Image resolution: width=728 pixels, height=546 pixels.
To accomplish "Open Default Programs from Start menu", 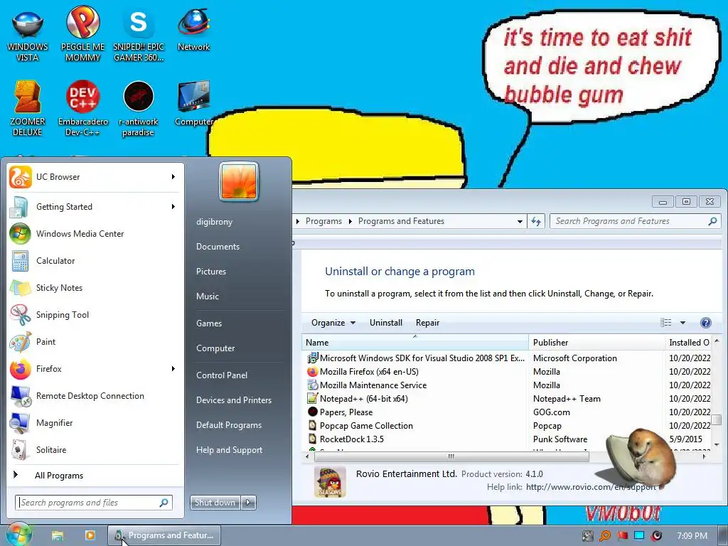I will pyautogui.click(x=228, y=425).
